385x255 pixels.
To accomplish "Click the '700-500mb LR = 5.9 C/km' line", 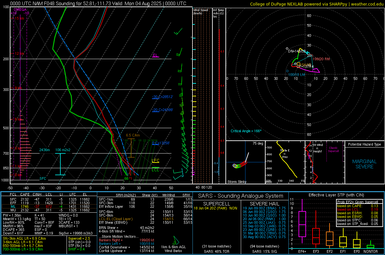I will coord(23,249).
